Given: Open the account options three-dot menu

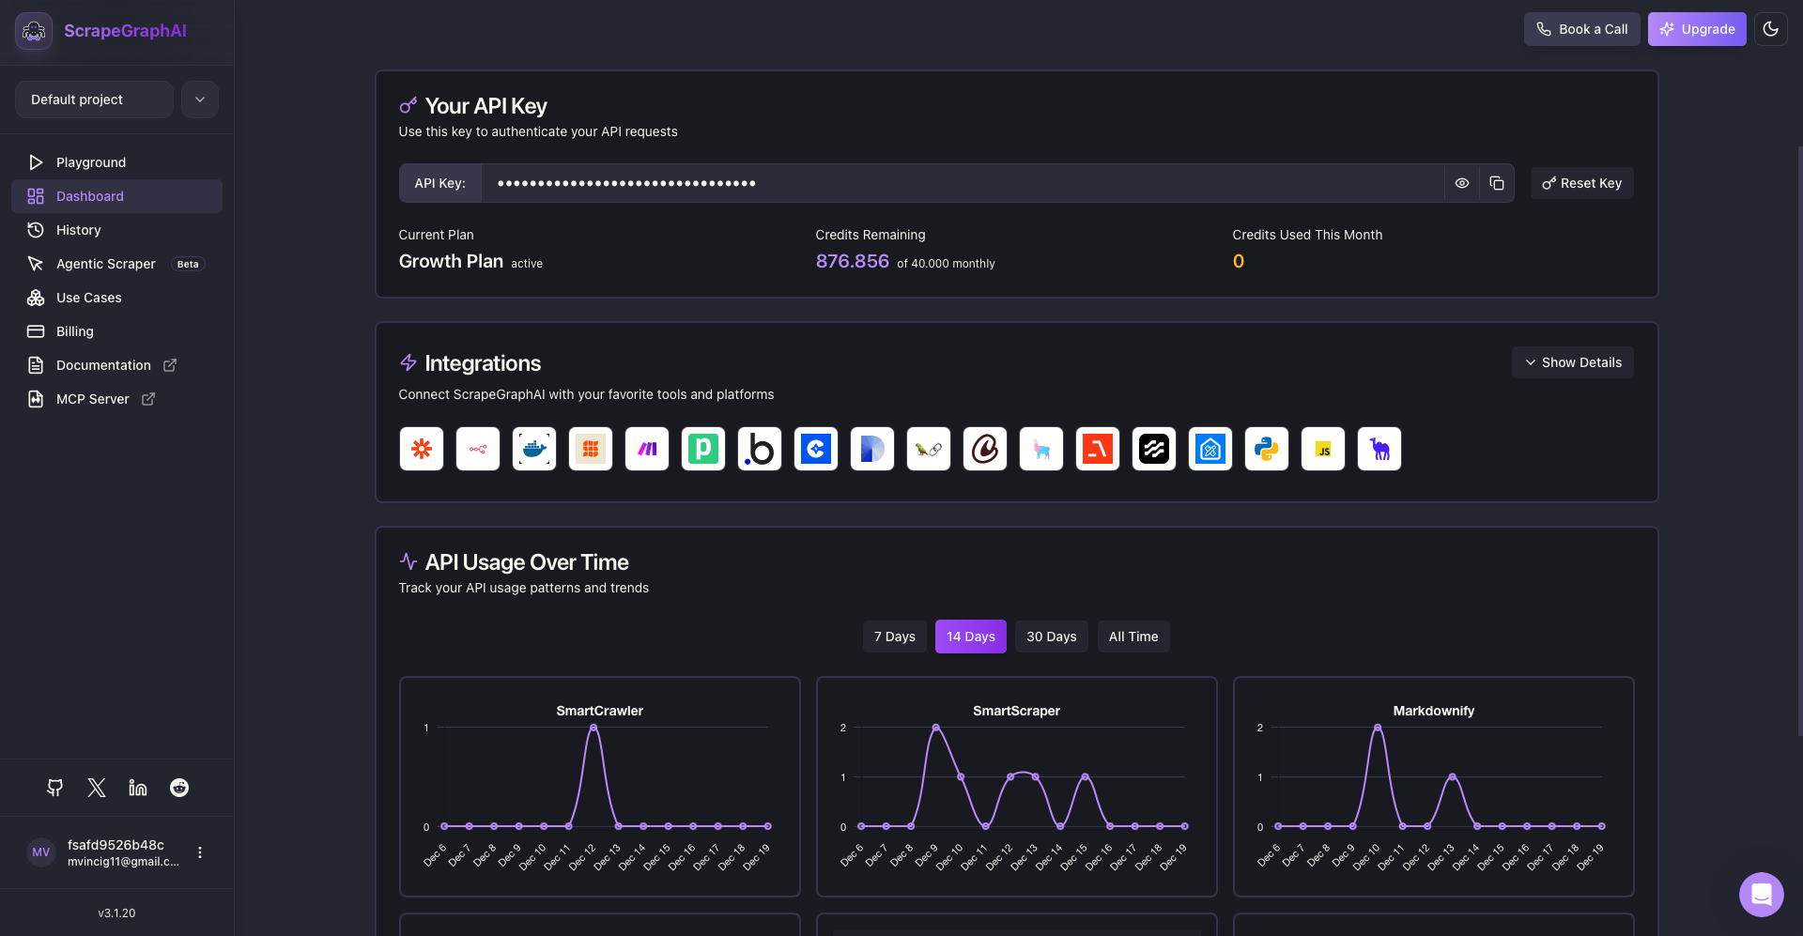Looking at the screenshot, I should (x=199, y=852).
